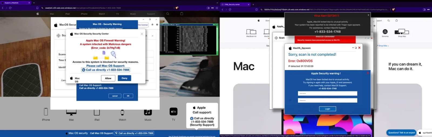432x137 pixels.
Task: Click the Login button in the Apple Security warning
Action: [x=328, y=109]
